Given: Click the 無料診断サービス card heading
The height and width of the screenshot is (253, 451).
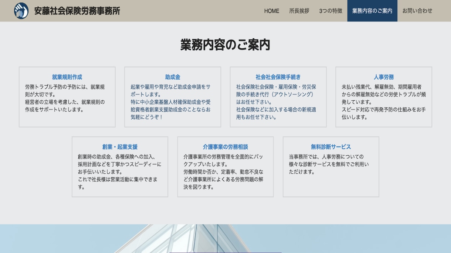Looking at the screenshot, I should pos(331,147).
